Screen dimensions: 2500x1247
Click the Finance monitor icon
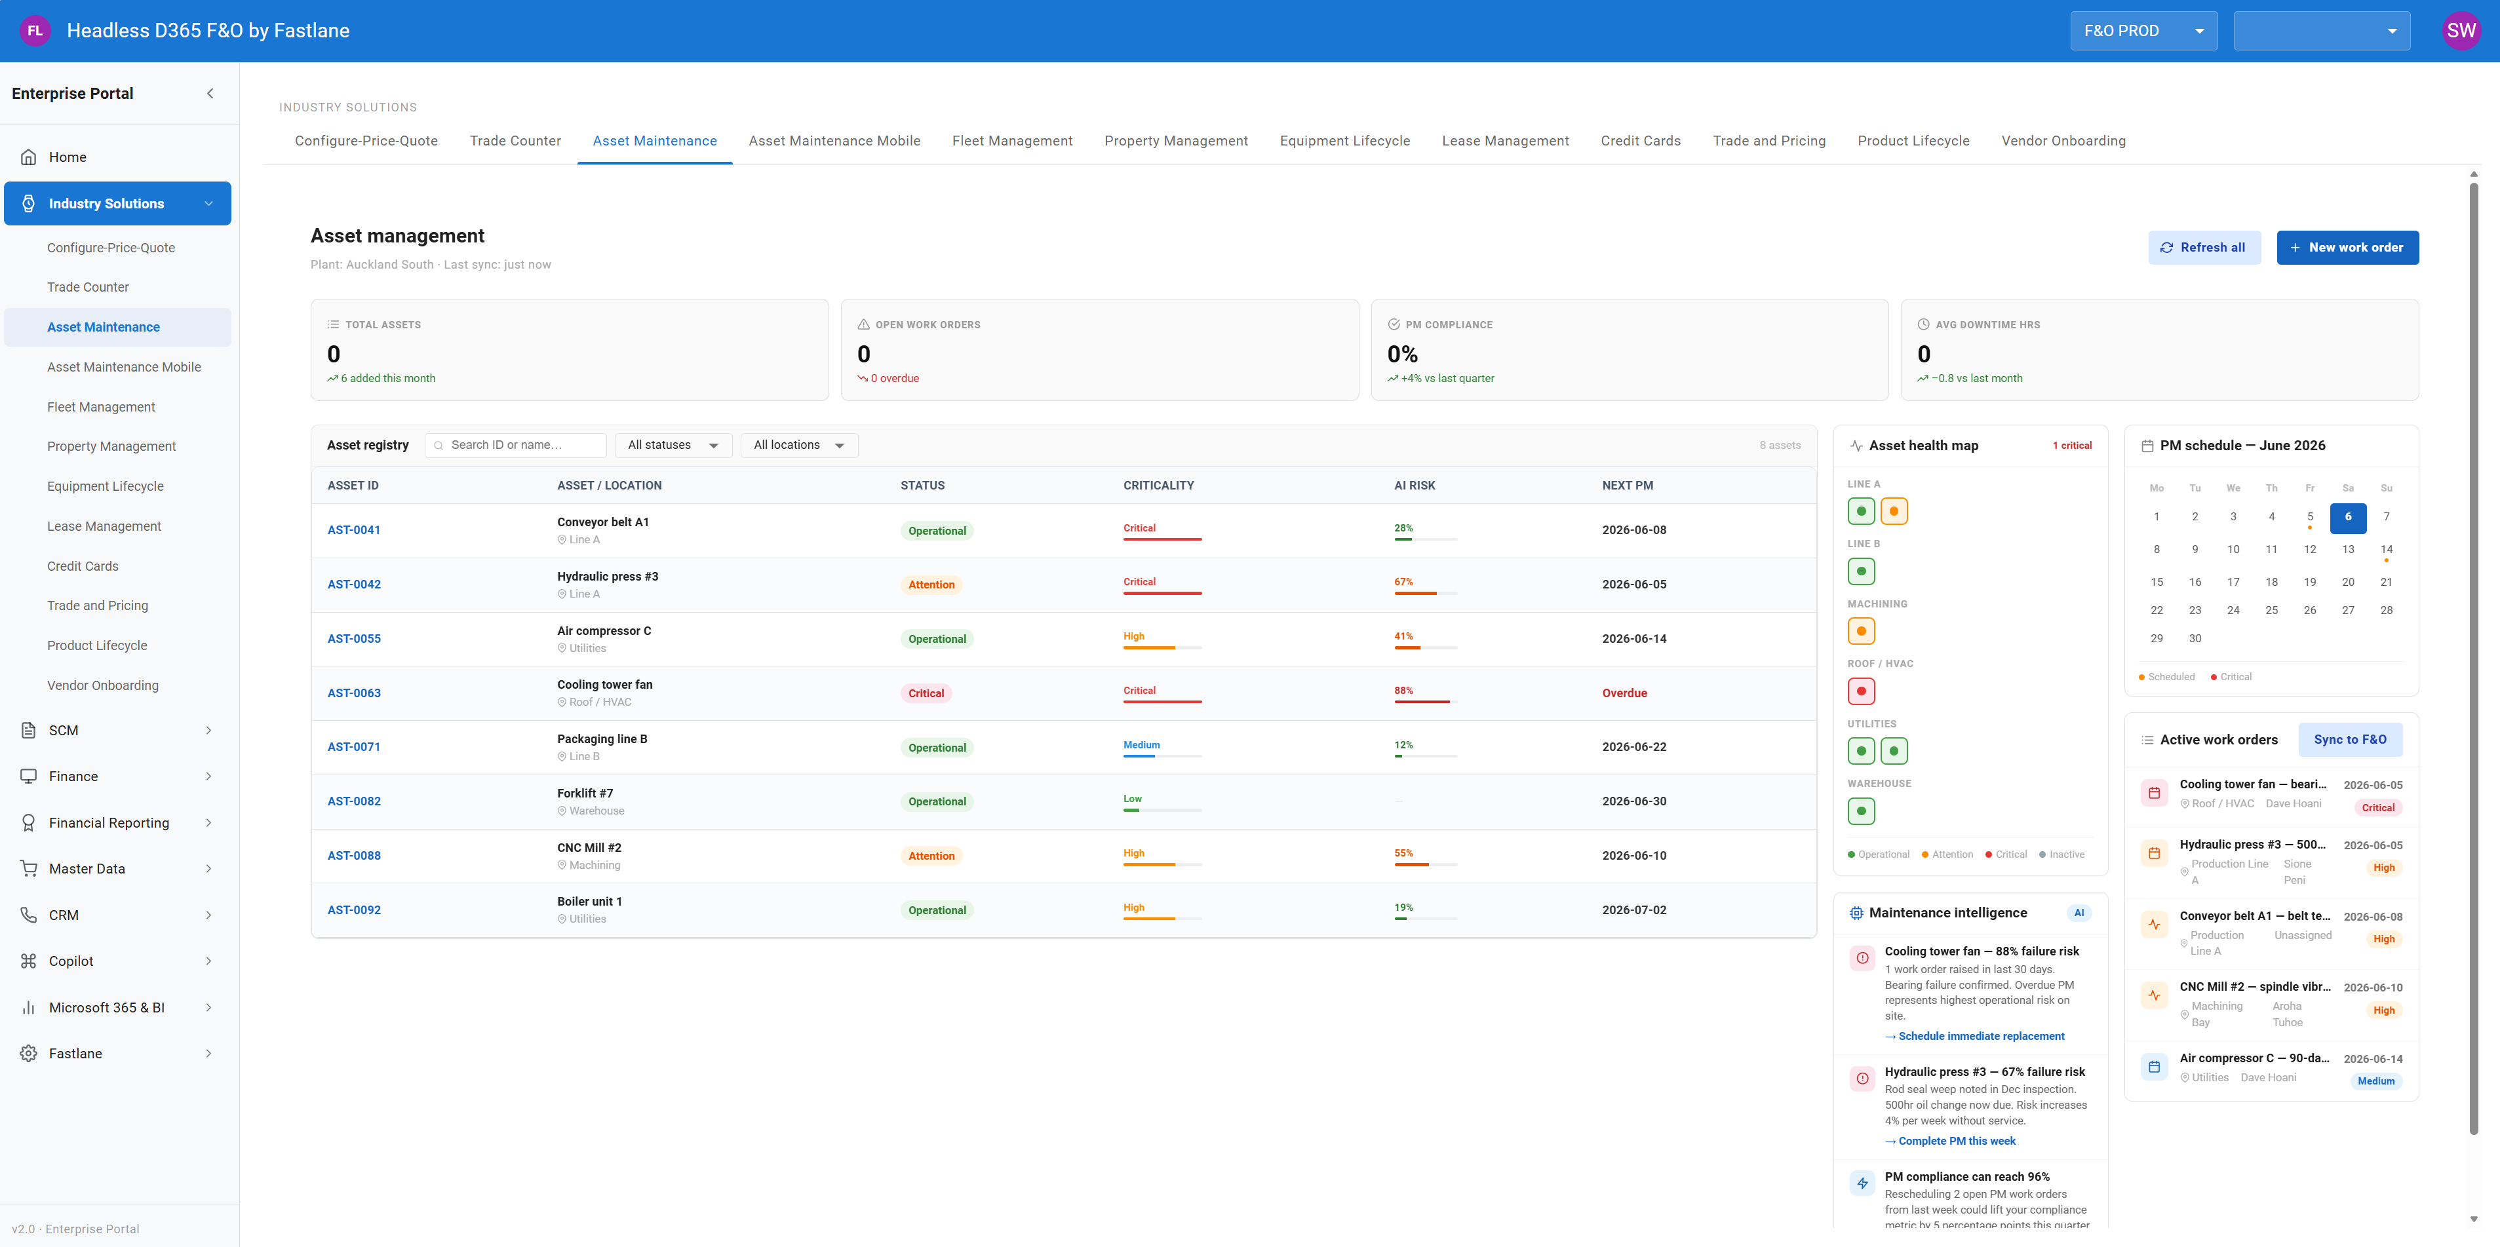28,777
